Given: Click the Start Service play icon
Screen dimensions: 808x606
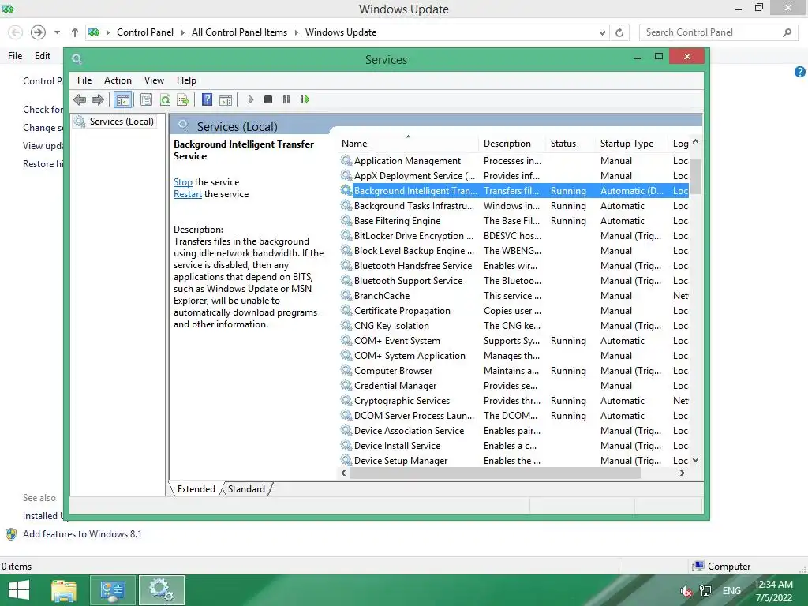Looking at the screenshot, I should 250,99.
